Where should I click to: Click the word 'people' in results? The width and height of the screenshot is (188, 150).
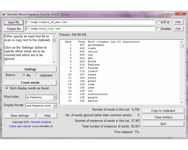point(93,97)
